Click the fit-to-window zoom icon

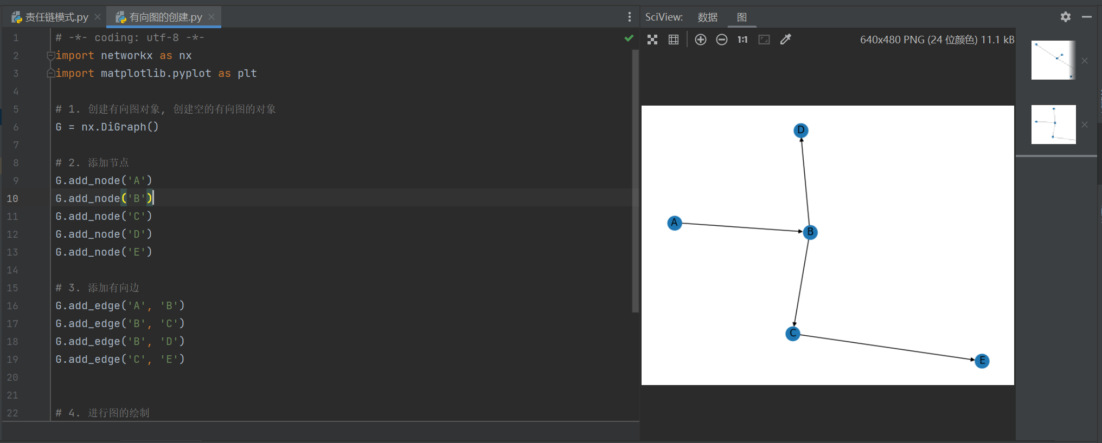pos(652,40)
